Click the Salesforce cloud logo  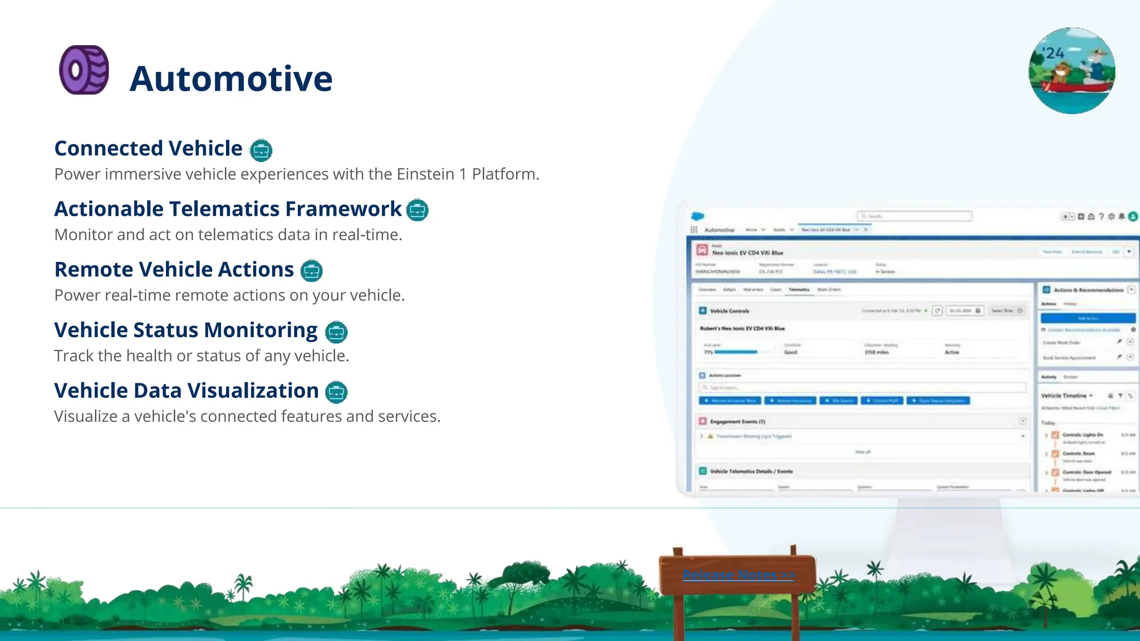(x=697, y=216)
